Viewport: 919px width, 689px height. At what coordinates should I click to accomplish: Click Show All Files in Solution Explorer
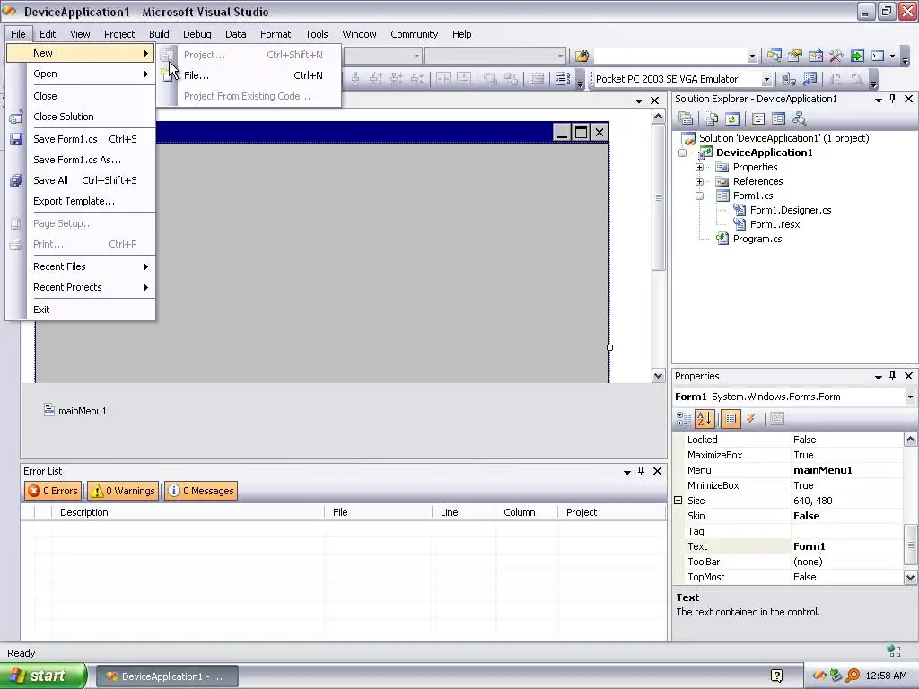(x=712, y=119)
